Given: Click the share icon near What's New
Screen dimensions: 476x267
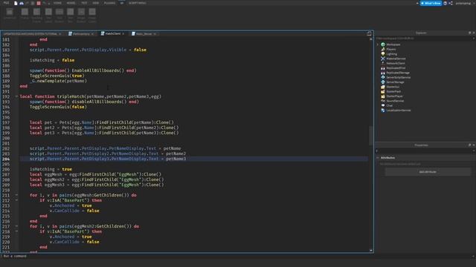Looking at the screenshot, I should click(451, 3).
